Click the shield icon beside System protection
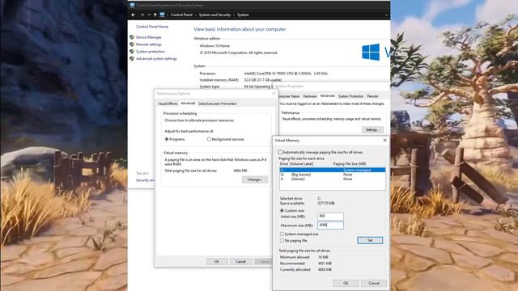The width and height of the screenshot is (518, 291). click(x=132, y=52)
